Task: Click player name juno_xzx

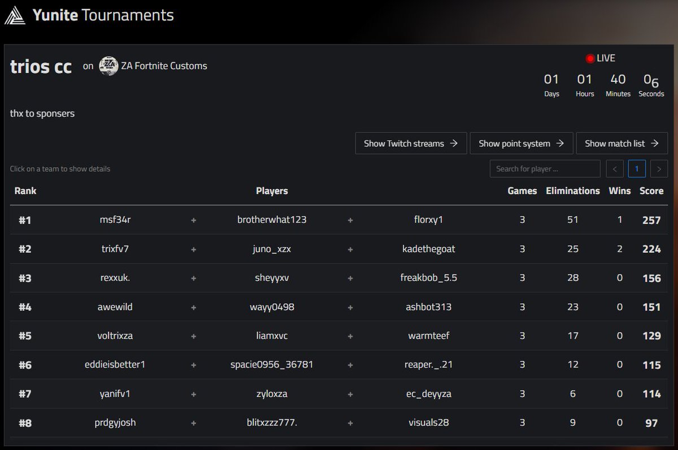Action: (x=272, y=248)
